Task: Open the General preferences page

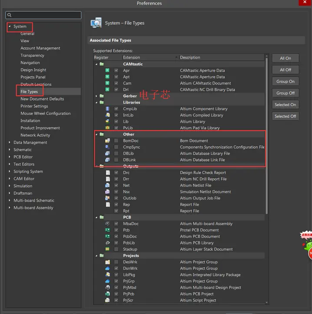Action: tap(27, 34)
